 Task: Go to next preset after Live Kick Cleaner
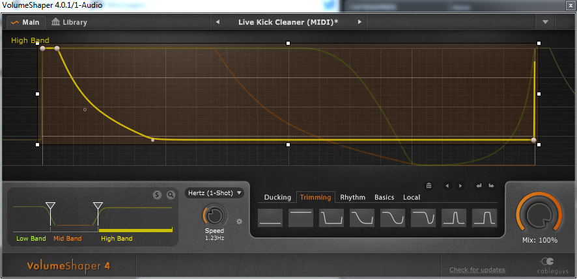pyautogui.click(x=359, y=22)
